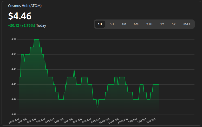
Task: Click the 4.50 y-axis label
Action: [14, 54]
